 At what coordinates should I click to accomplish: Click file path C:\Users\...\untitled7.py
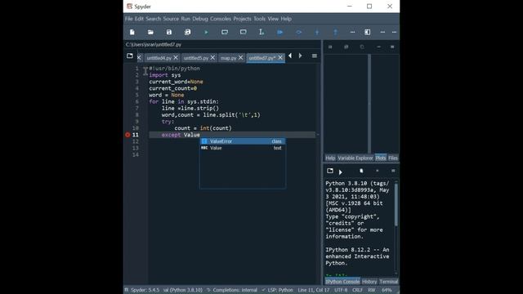(x=154, y=44)
